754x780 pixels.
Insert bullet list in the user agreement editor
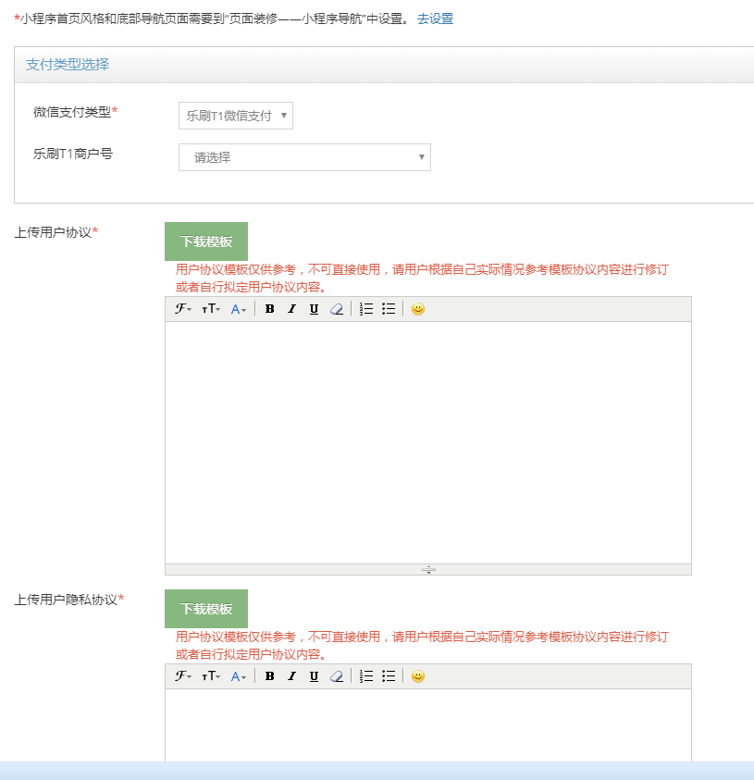click(389, 309)
